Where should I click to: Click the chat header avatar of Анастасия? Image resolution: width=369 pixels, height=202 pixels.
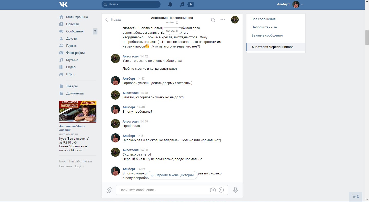click(235, 20)
